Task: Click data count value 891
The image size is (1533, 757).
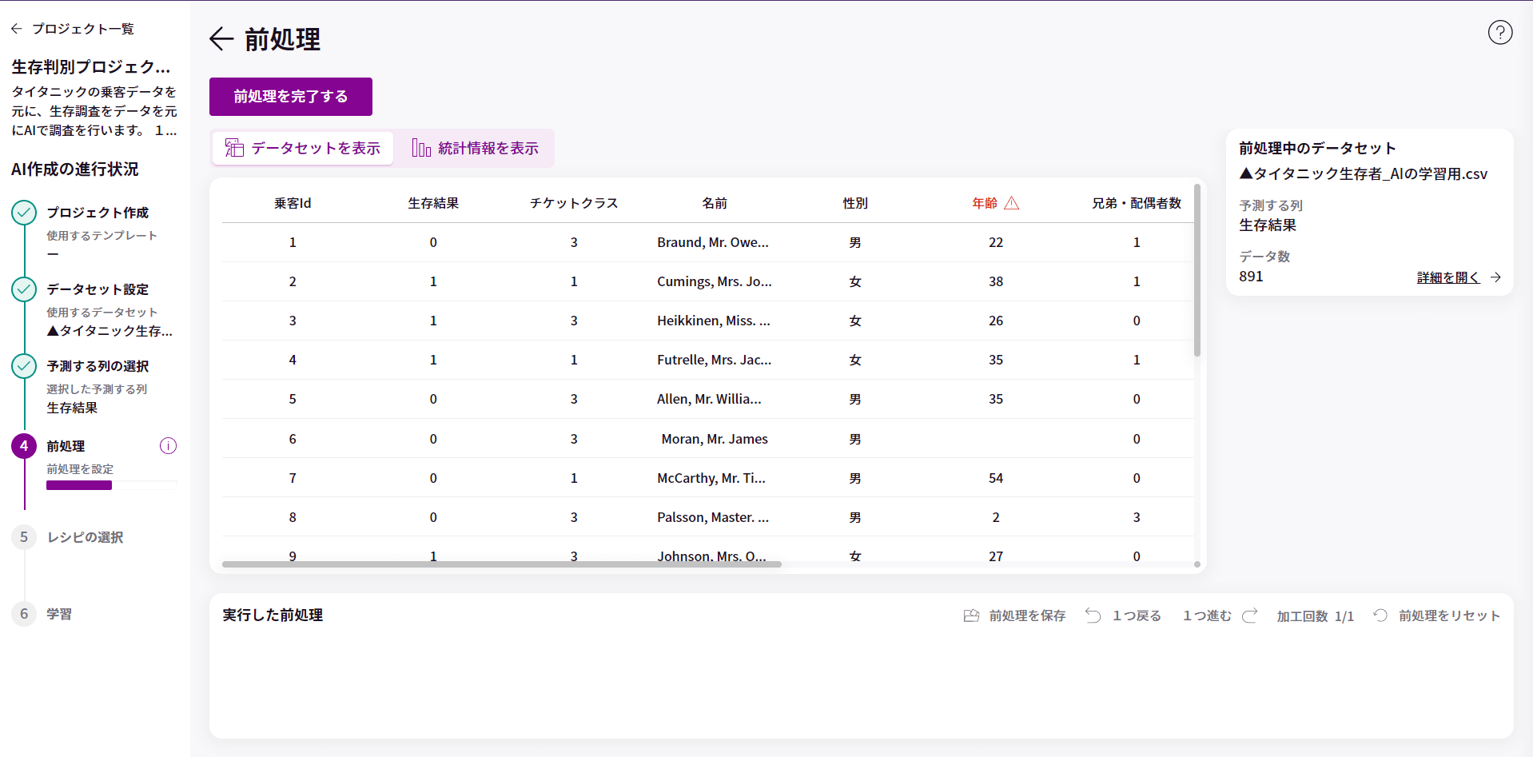Action: (1251, 277)
